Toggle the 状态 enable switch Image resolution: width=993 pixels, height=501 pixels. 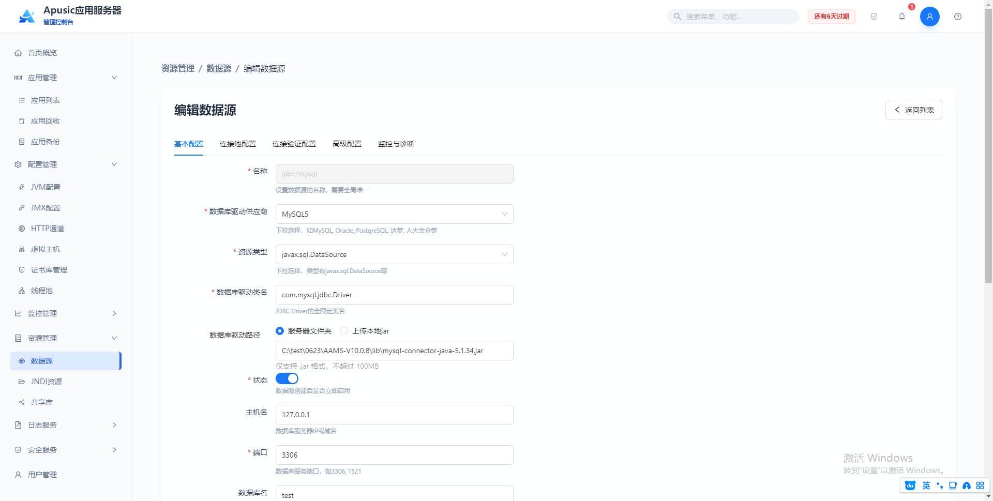tap(287, 378)
